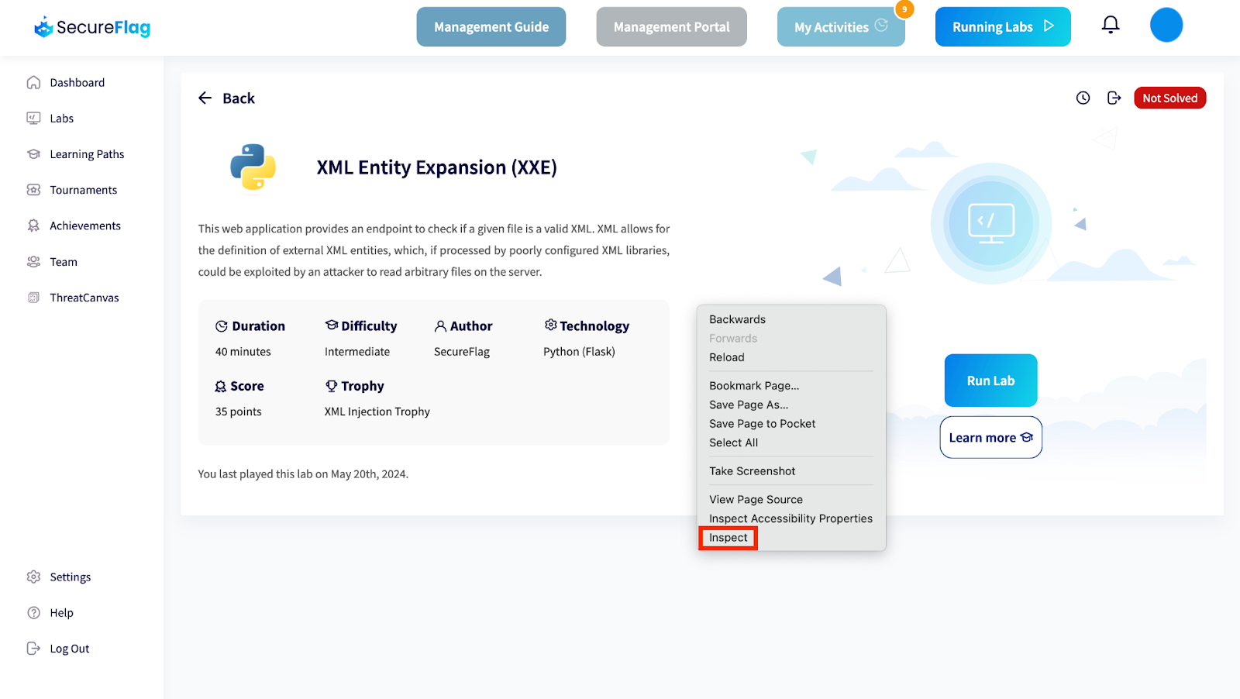Image resolution: width=1240 pixels, height=699 pixels.
Task: Click the Score medal icon
Action: pos(221,386)
